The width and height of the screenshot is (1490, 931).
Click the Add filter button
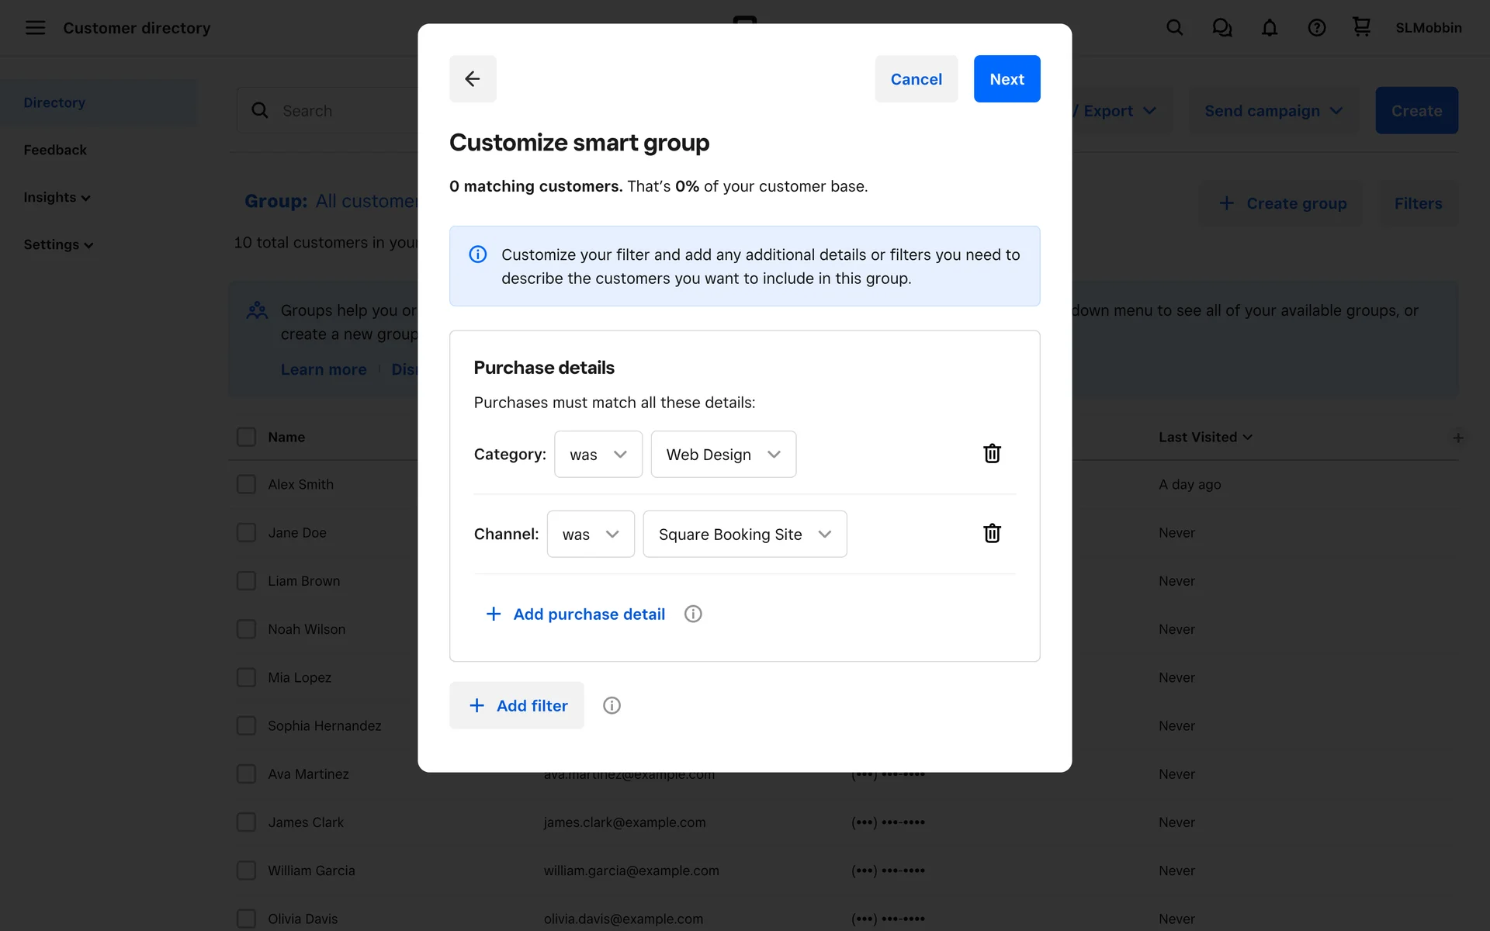pos(517,706)
